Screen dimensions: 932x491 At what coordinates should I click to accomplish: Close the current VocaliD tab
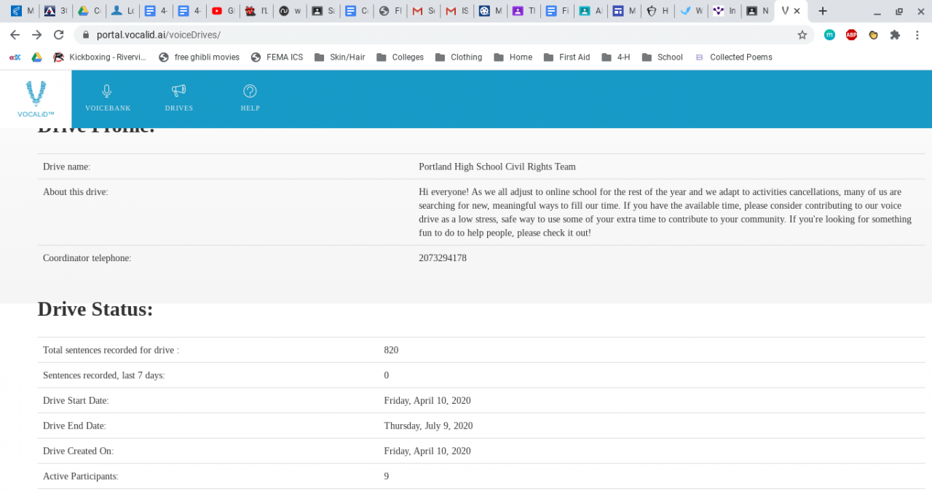pos(797,11)
